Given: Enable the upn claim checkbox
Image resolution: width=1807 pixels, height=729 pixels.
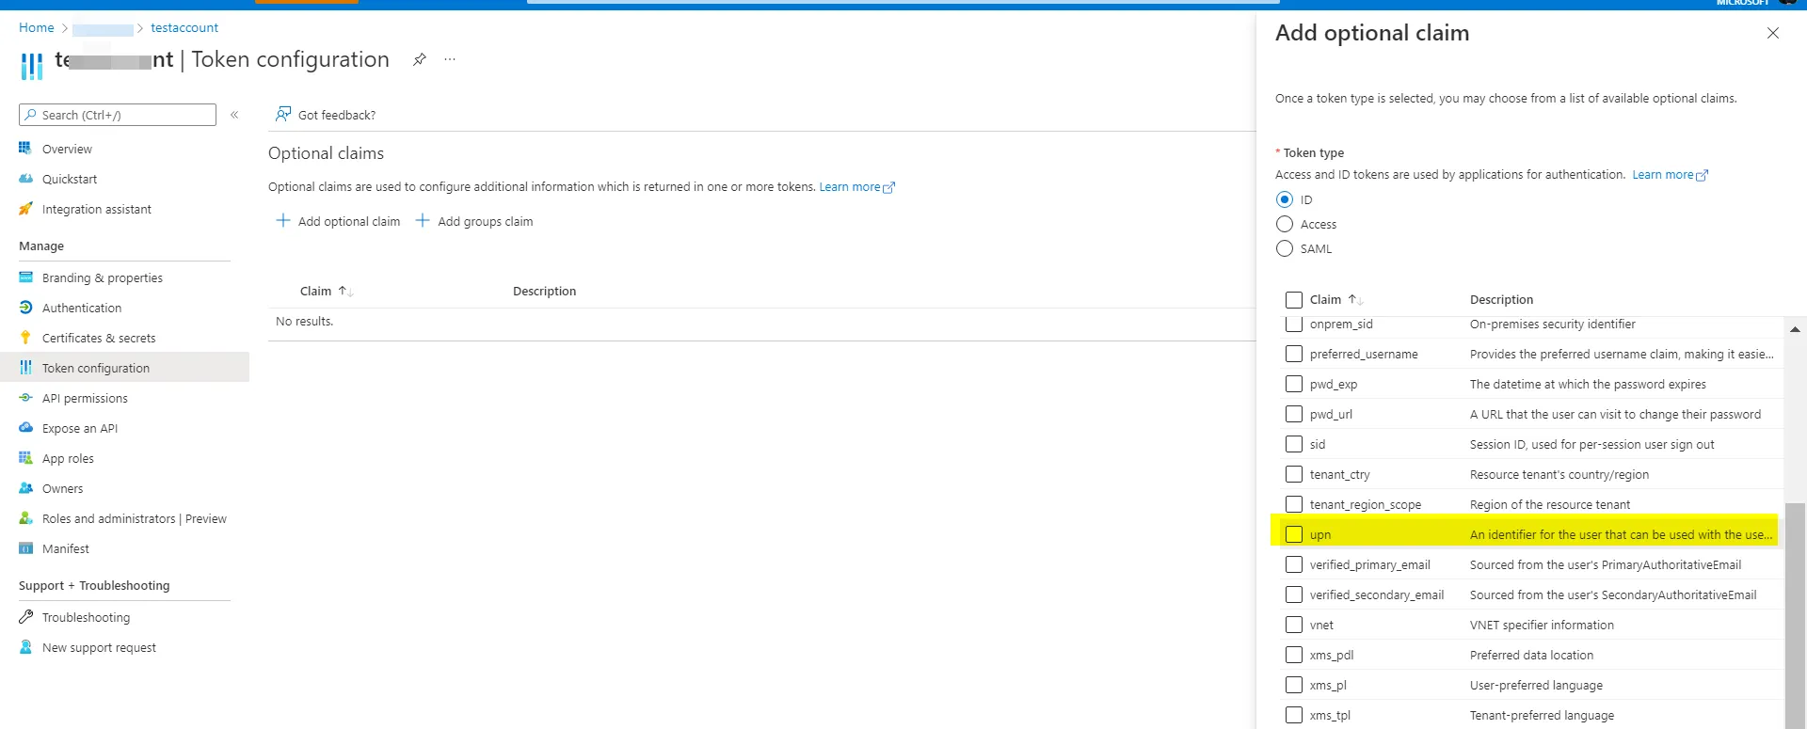Looking at the screenshot, I should pos(1294,534).
